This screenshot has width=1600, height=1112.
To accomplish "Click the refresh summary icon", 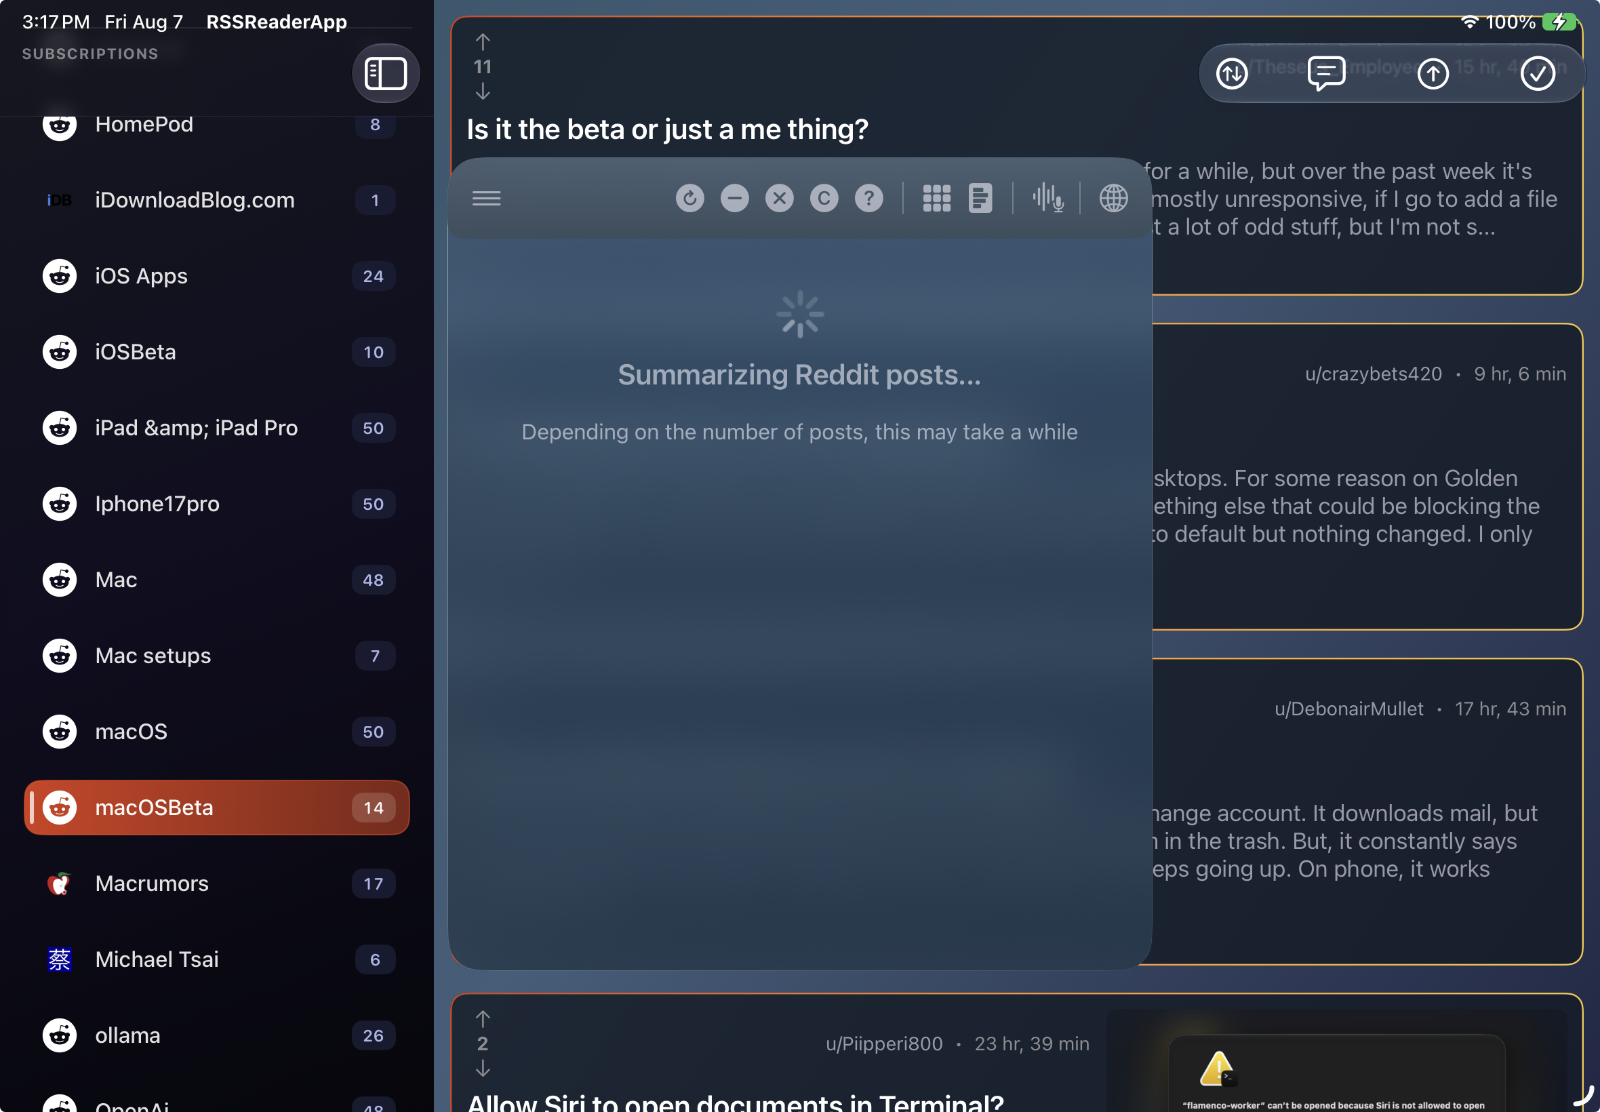I will coord(689,199).
